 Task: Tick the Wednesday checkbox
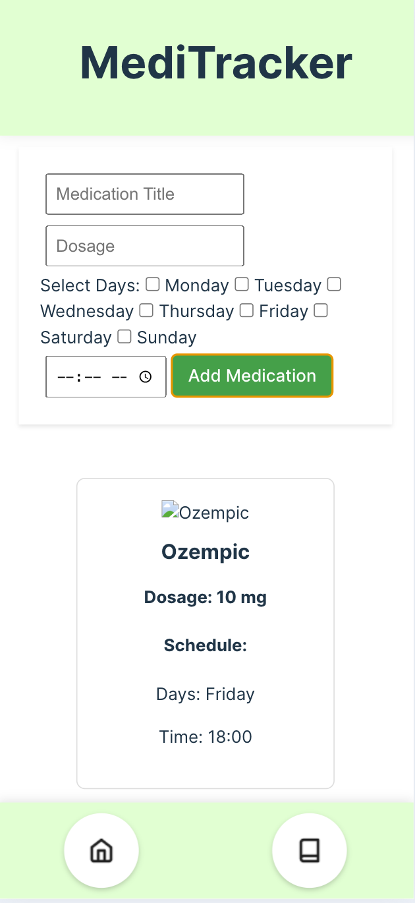point(335,285)
